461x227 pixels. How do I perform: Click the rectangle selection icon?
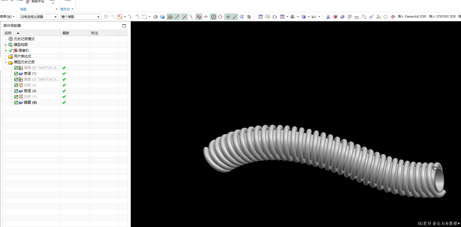pos(144,17)
